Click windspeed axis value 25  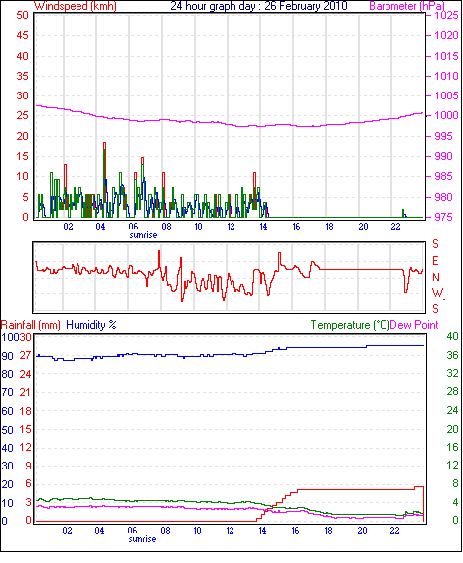[x=22, y=115]
